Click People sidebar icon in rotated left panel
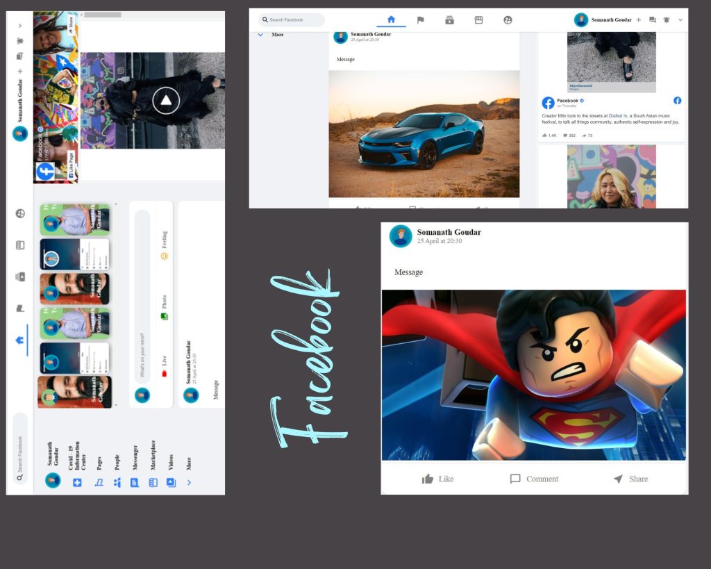 pos(117,482)
